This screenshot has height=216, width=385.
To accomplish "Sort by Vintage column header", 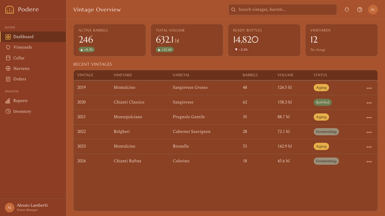I will point(85,75).
